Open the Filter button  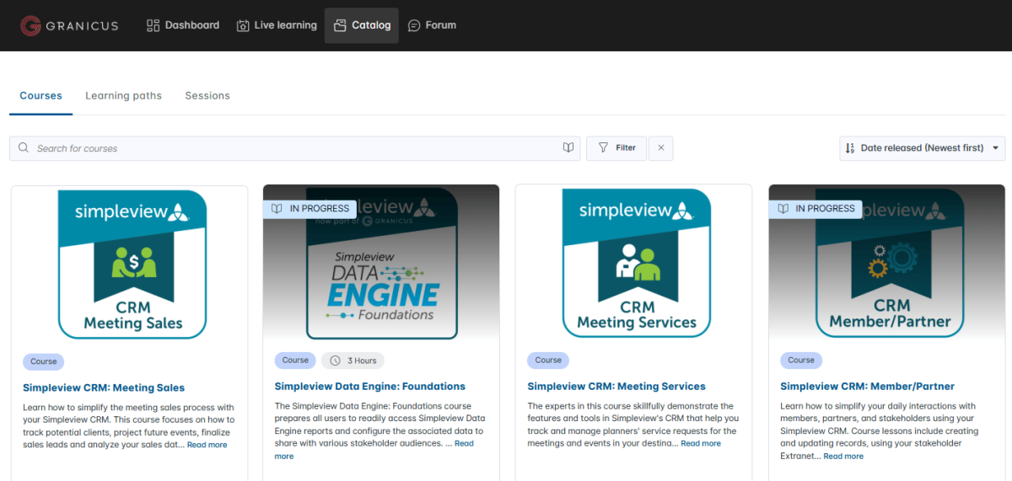pyautogui.click(x=616, y=148)
